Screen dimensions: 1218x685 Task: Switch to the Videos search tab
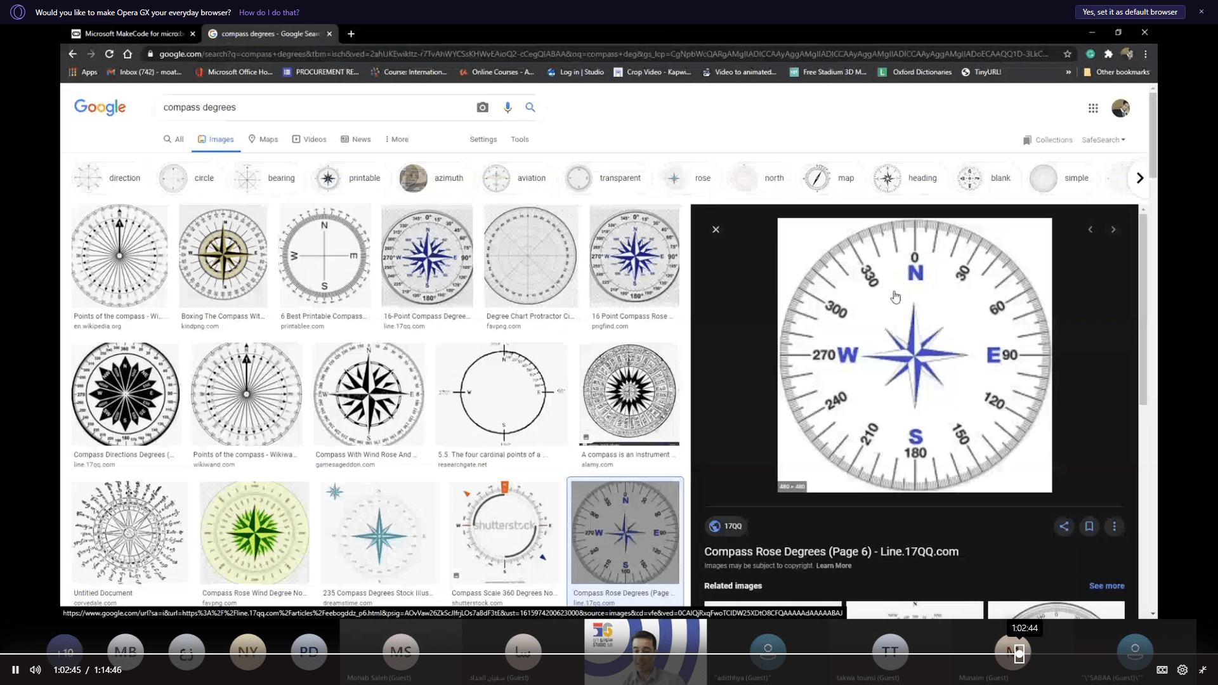[x=309, y=139]
